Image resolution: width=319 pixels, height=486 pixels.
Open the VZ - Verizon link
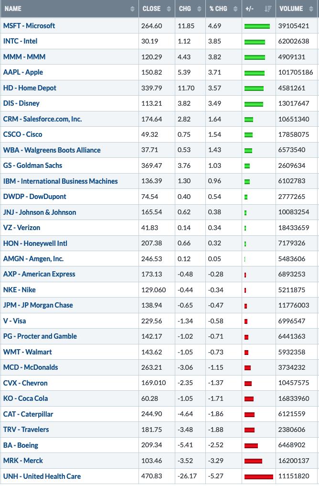click(x=21, y=228)
